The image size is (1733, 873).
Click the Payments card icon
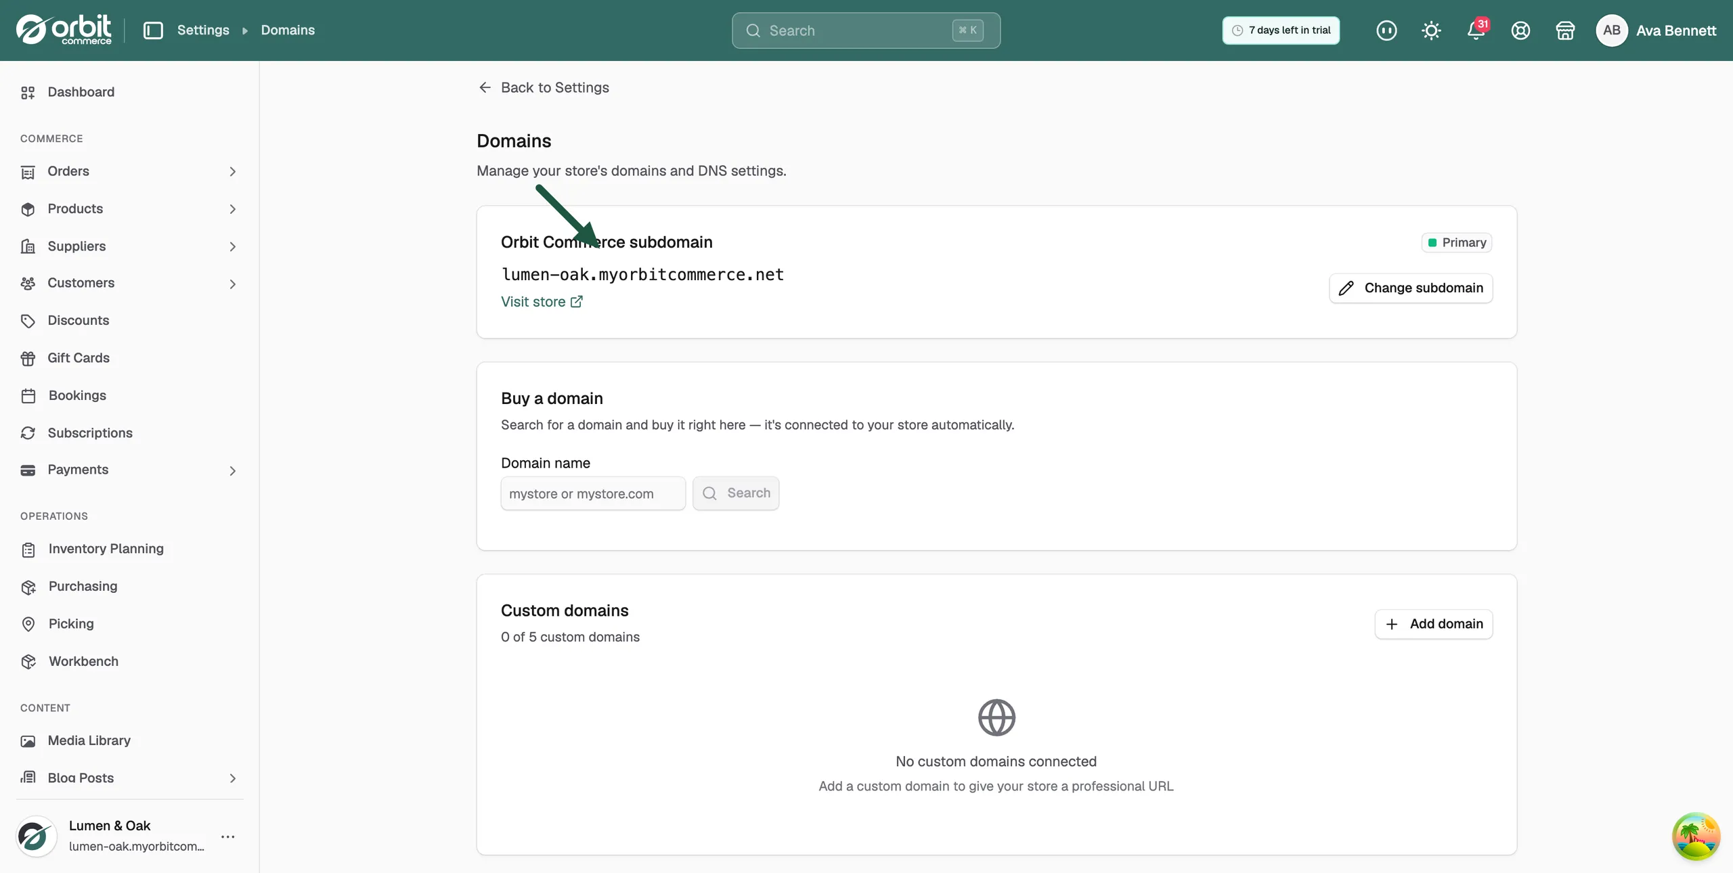pos(28,470)
